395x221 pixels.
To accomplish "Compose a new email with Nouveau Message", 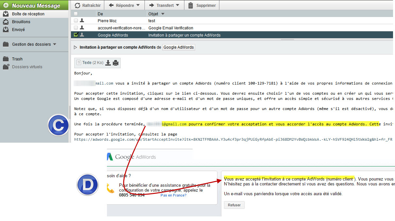I will coord(34,5).
